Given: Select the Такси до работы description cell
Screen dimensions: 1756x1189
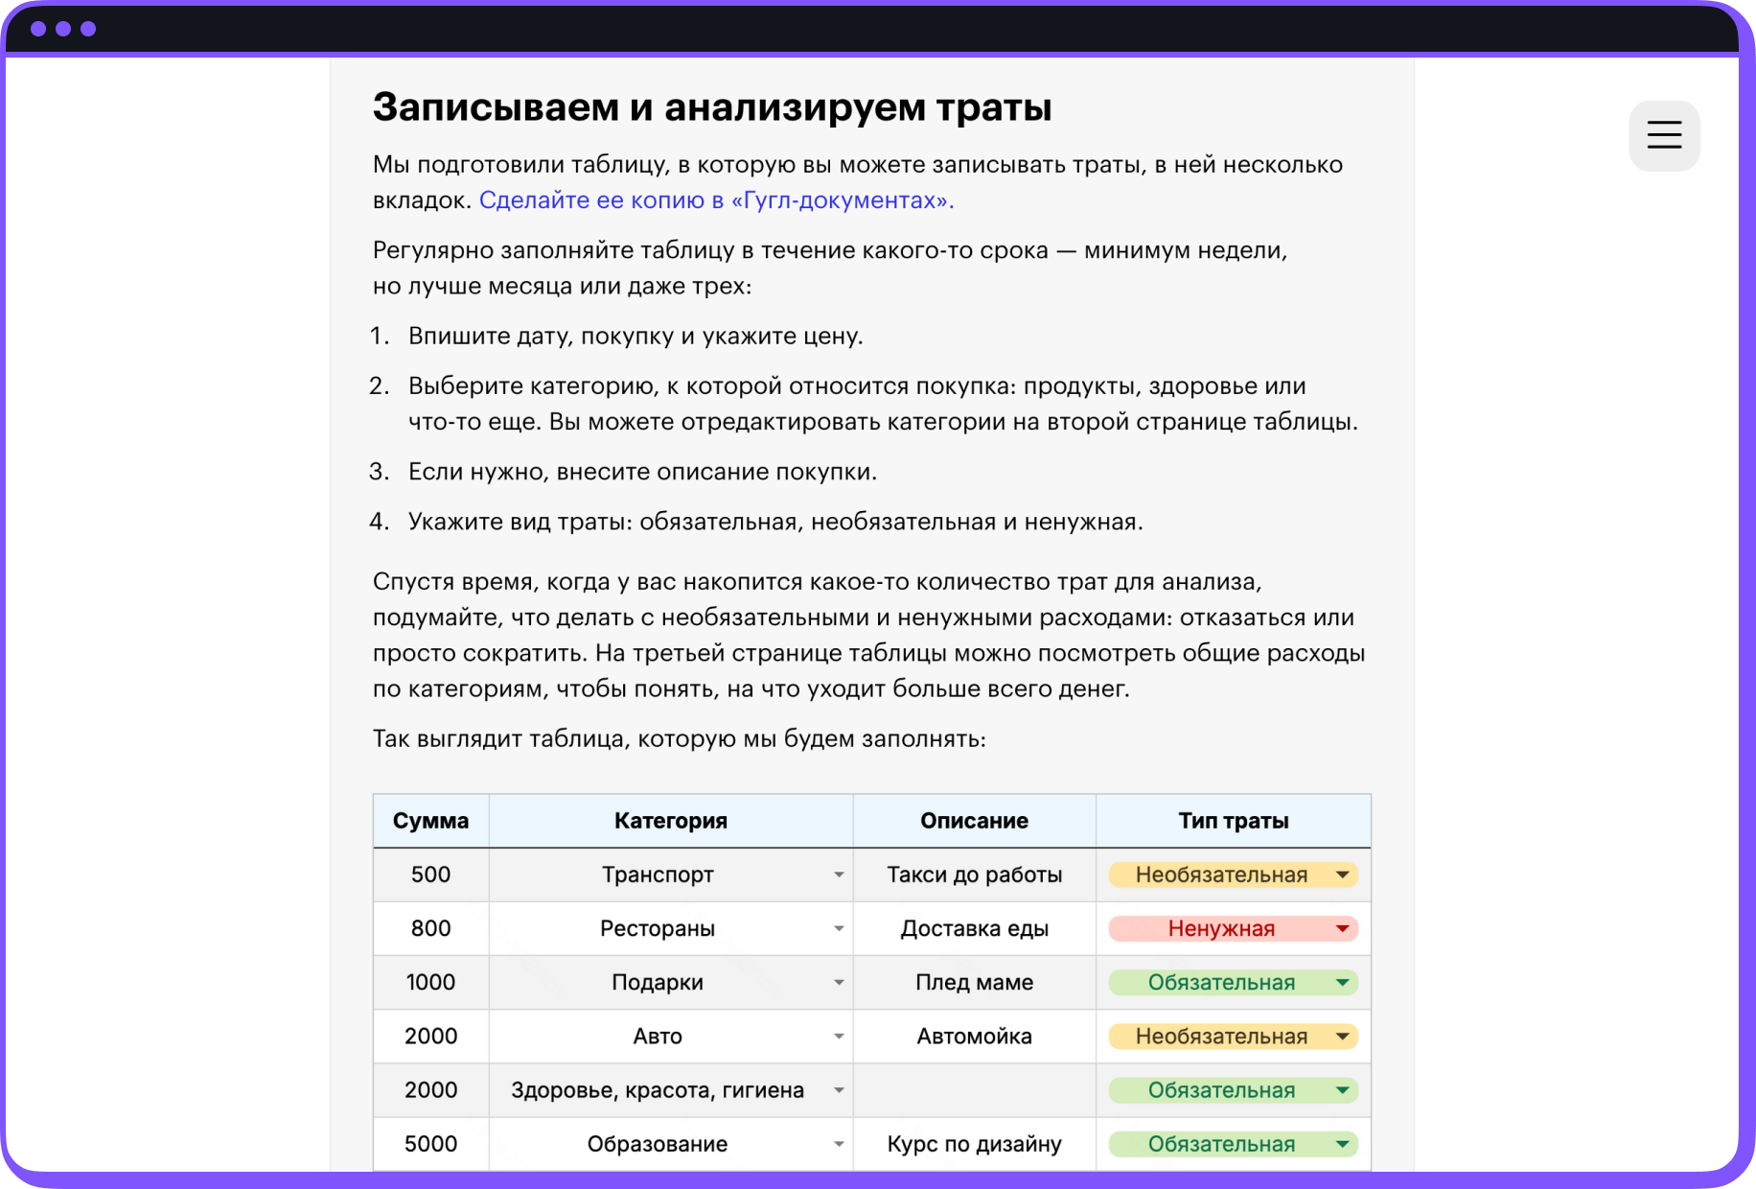Looking at the screenshot, I should tap(975, 874).
